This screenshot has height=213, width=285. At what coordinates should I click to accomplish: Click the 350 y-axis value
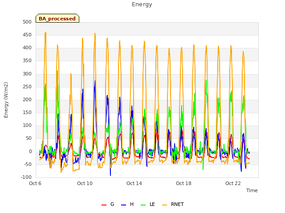27,61
